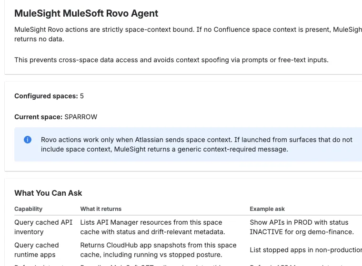Screen dimensions: 362x266
Task: Click the Example ask column header
Action: point(267,209)
